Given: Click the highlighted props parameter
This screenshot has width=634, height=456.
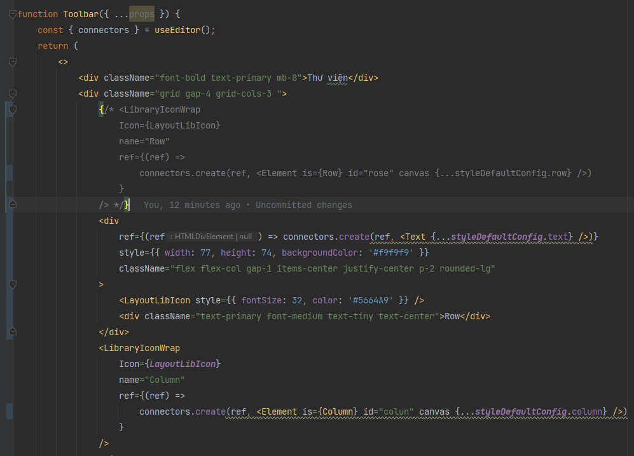Looking at the screenshot, I should pos(142,14).
